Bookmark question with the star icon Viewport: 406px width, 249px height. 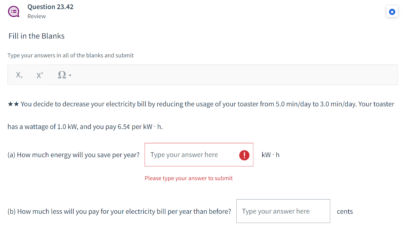(392, 12)
